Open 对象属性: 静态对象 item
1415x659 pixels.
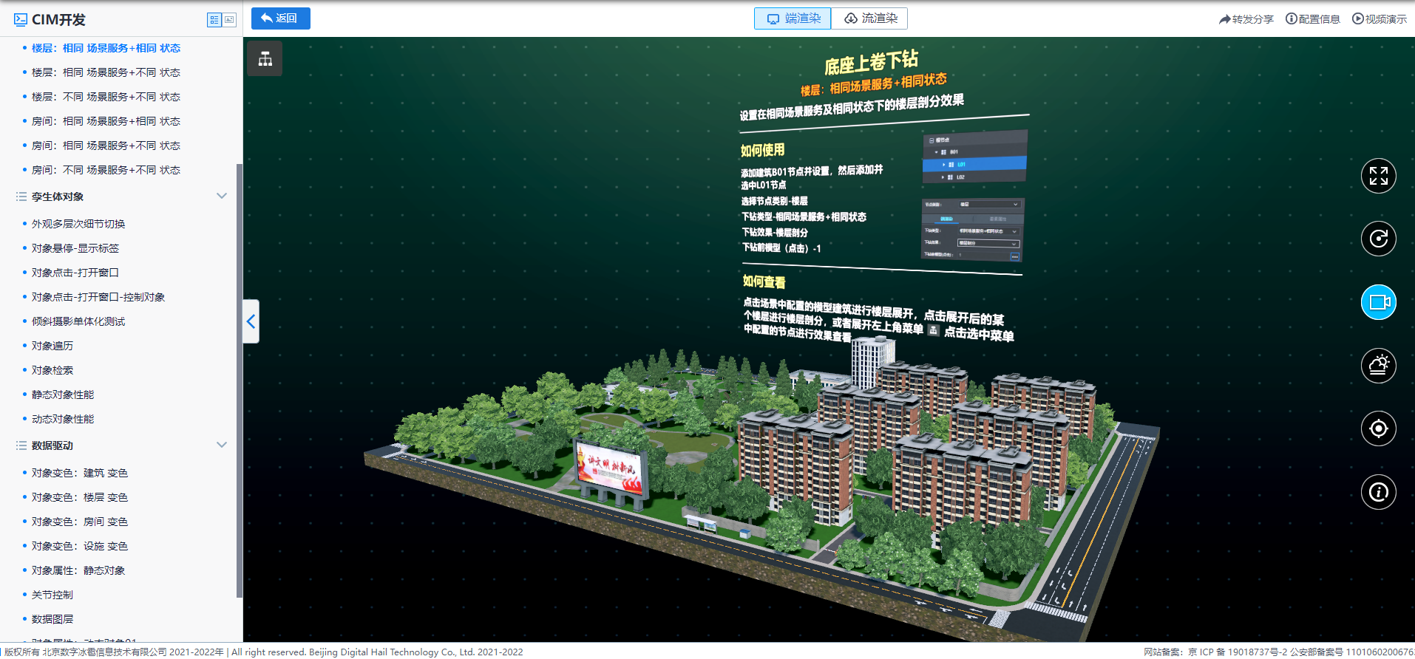point(78,570)
